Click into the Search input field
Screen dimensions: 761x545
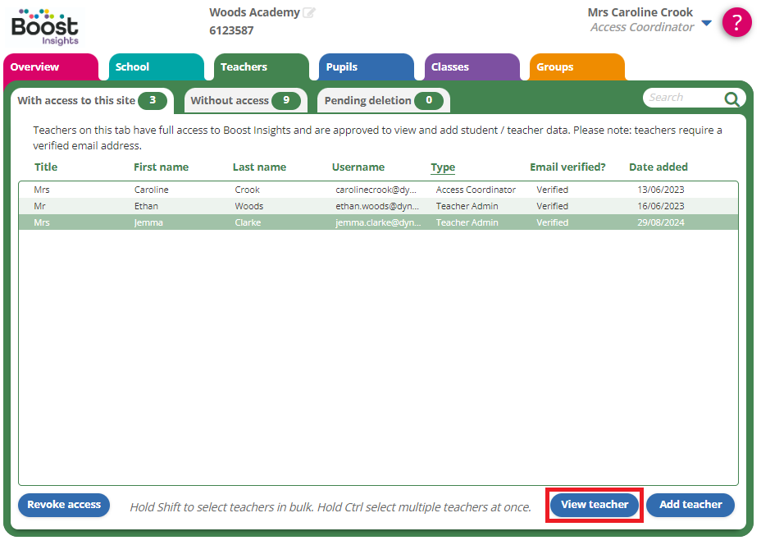681,98
